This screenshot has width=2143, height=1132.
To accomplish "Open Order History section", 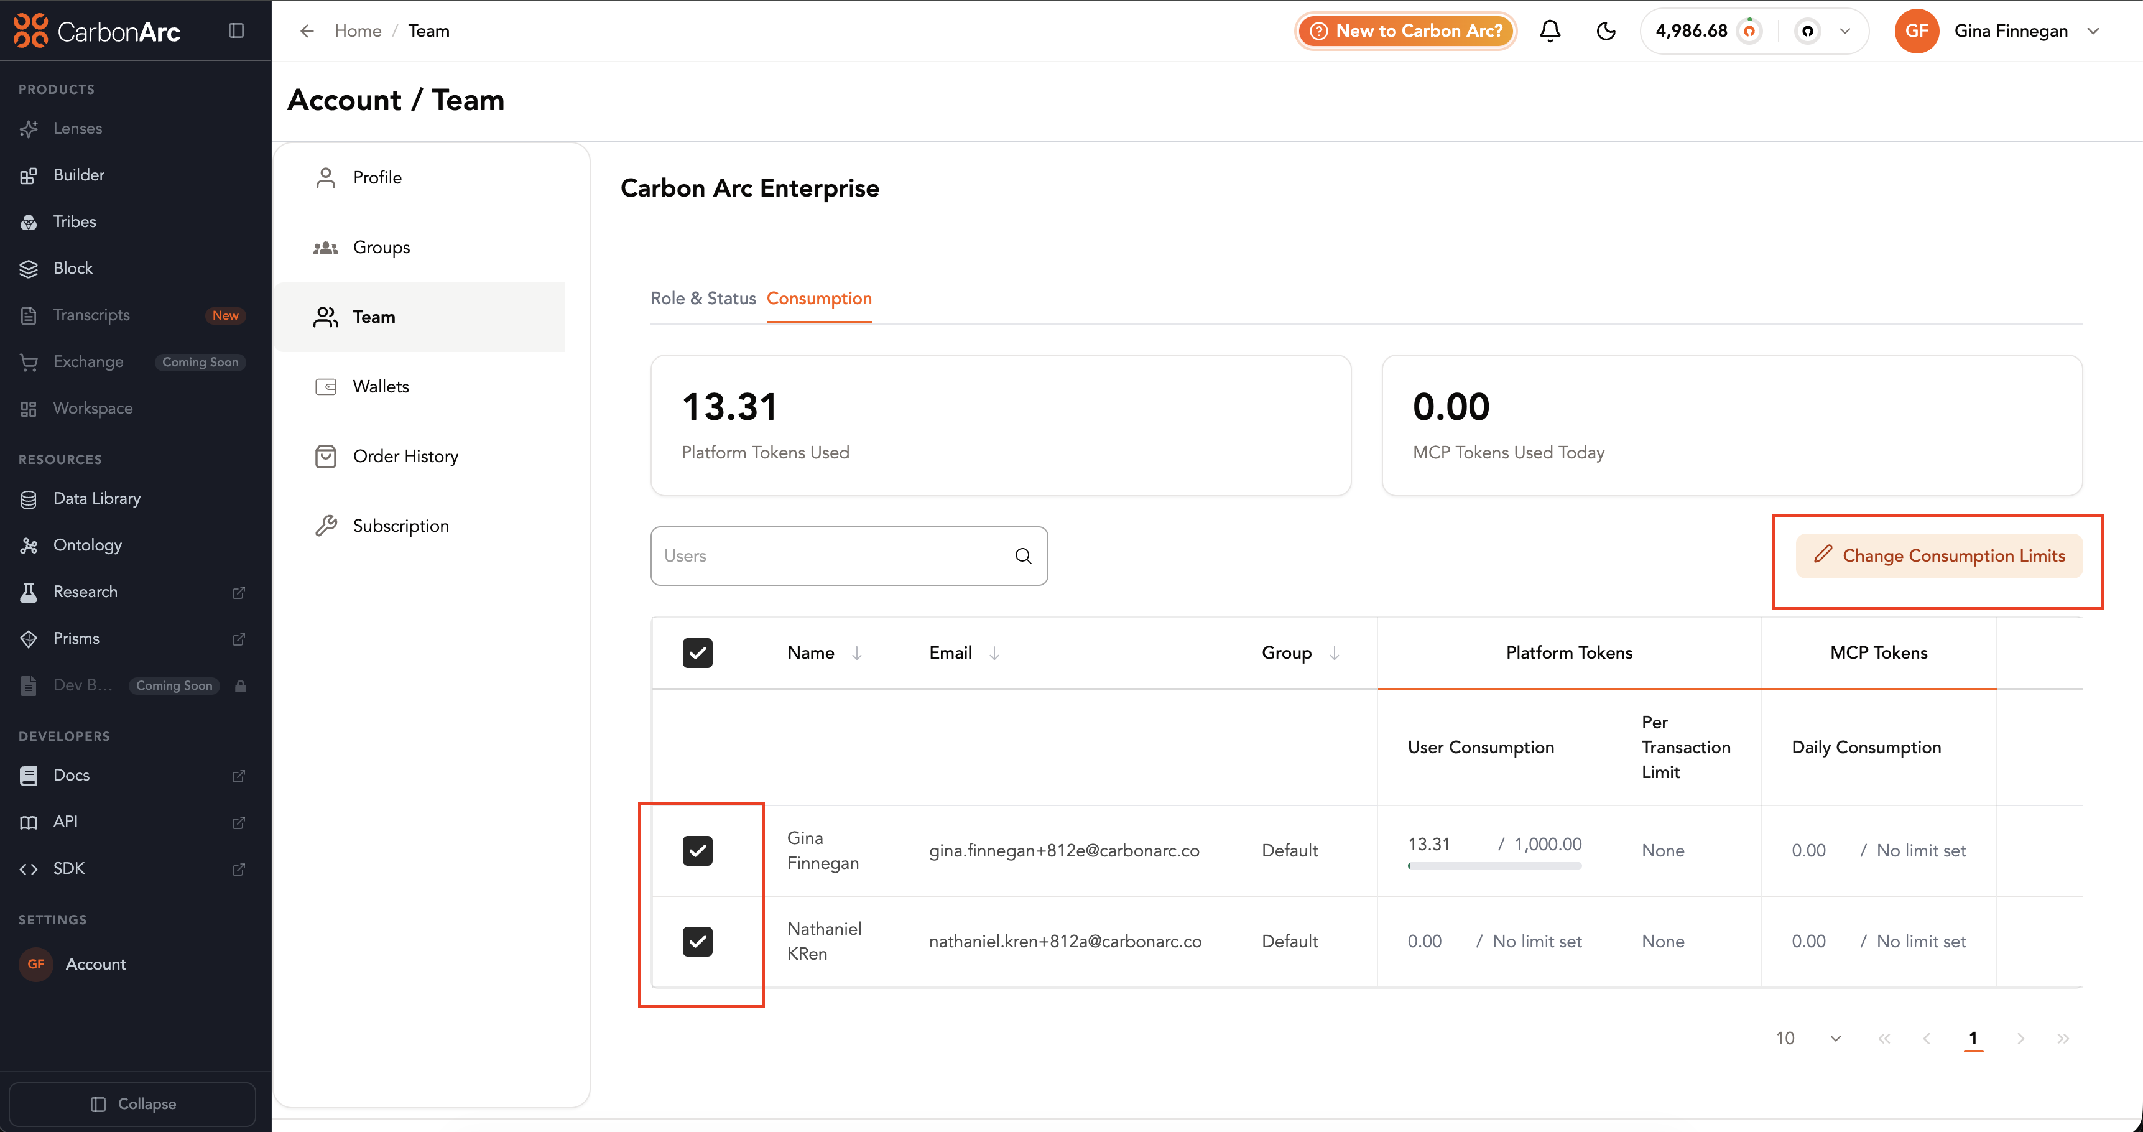I will [419, 457].
